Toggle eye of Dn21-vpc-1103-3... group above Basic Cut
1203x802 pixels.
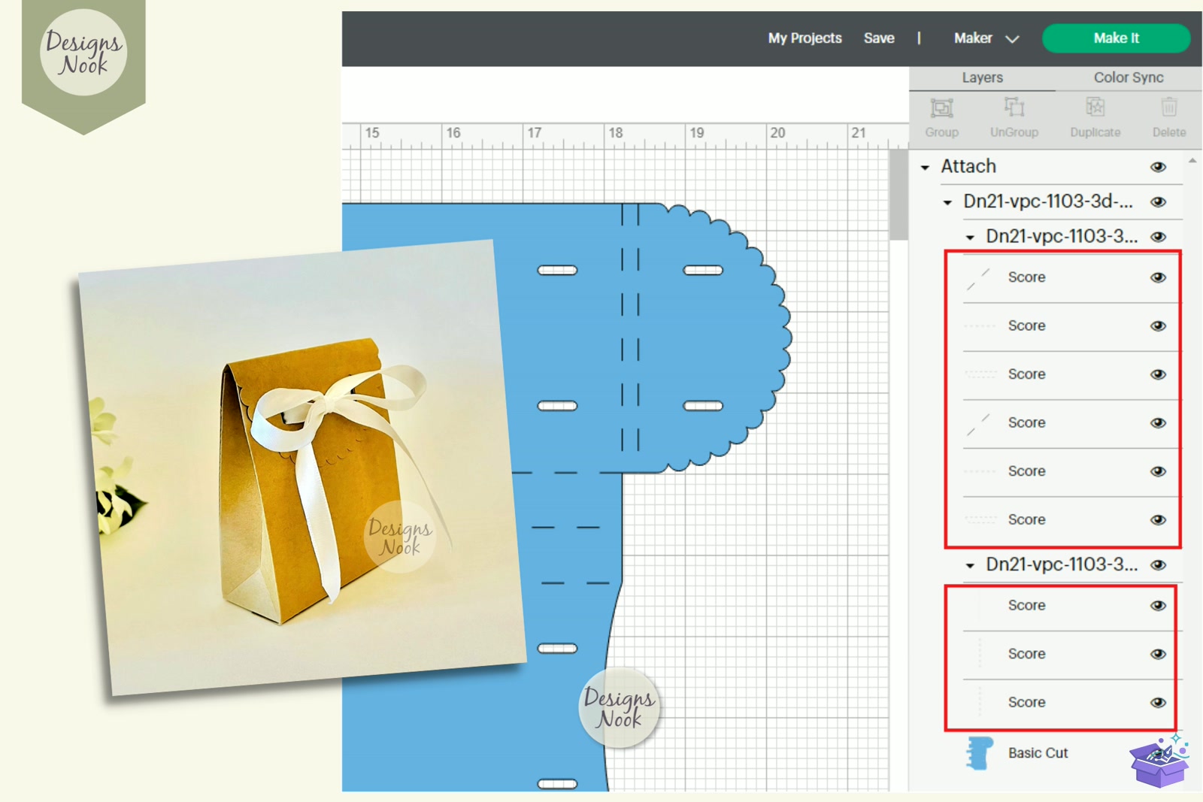[1158, 565]
